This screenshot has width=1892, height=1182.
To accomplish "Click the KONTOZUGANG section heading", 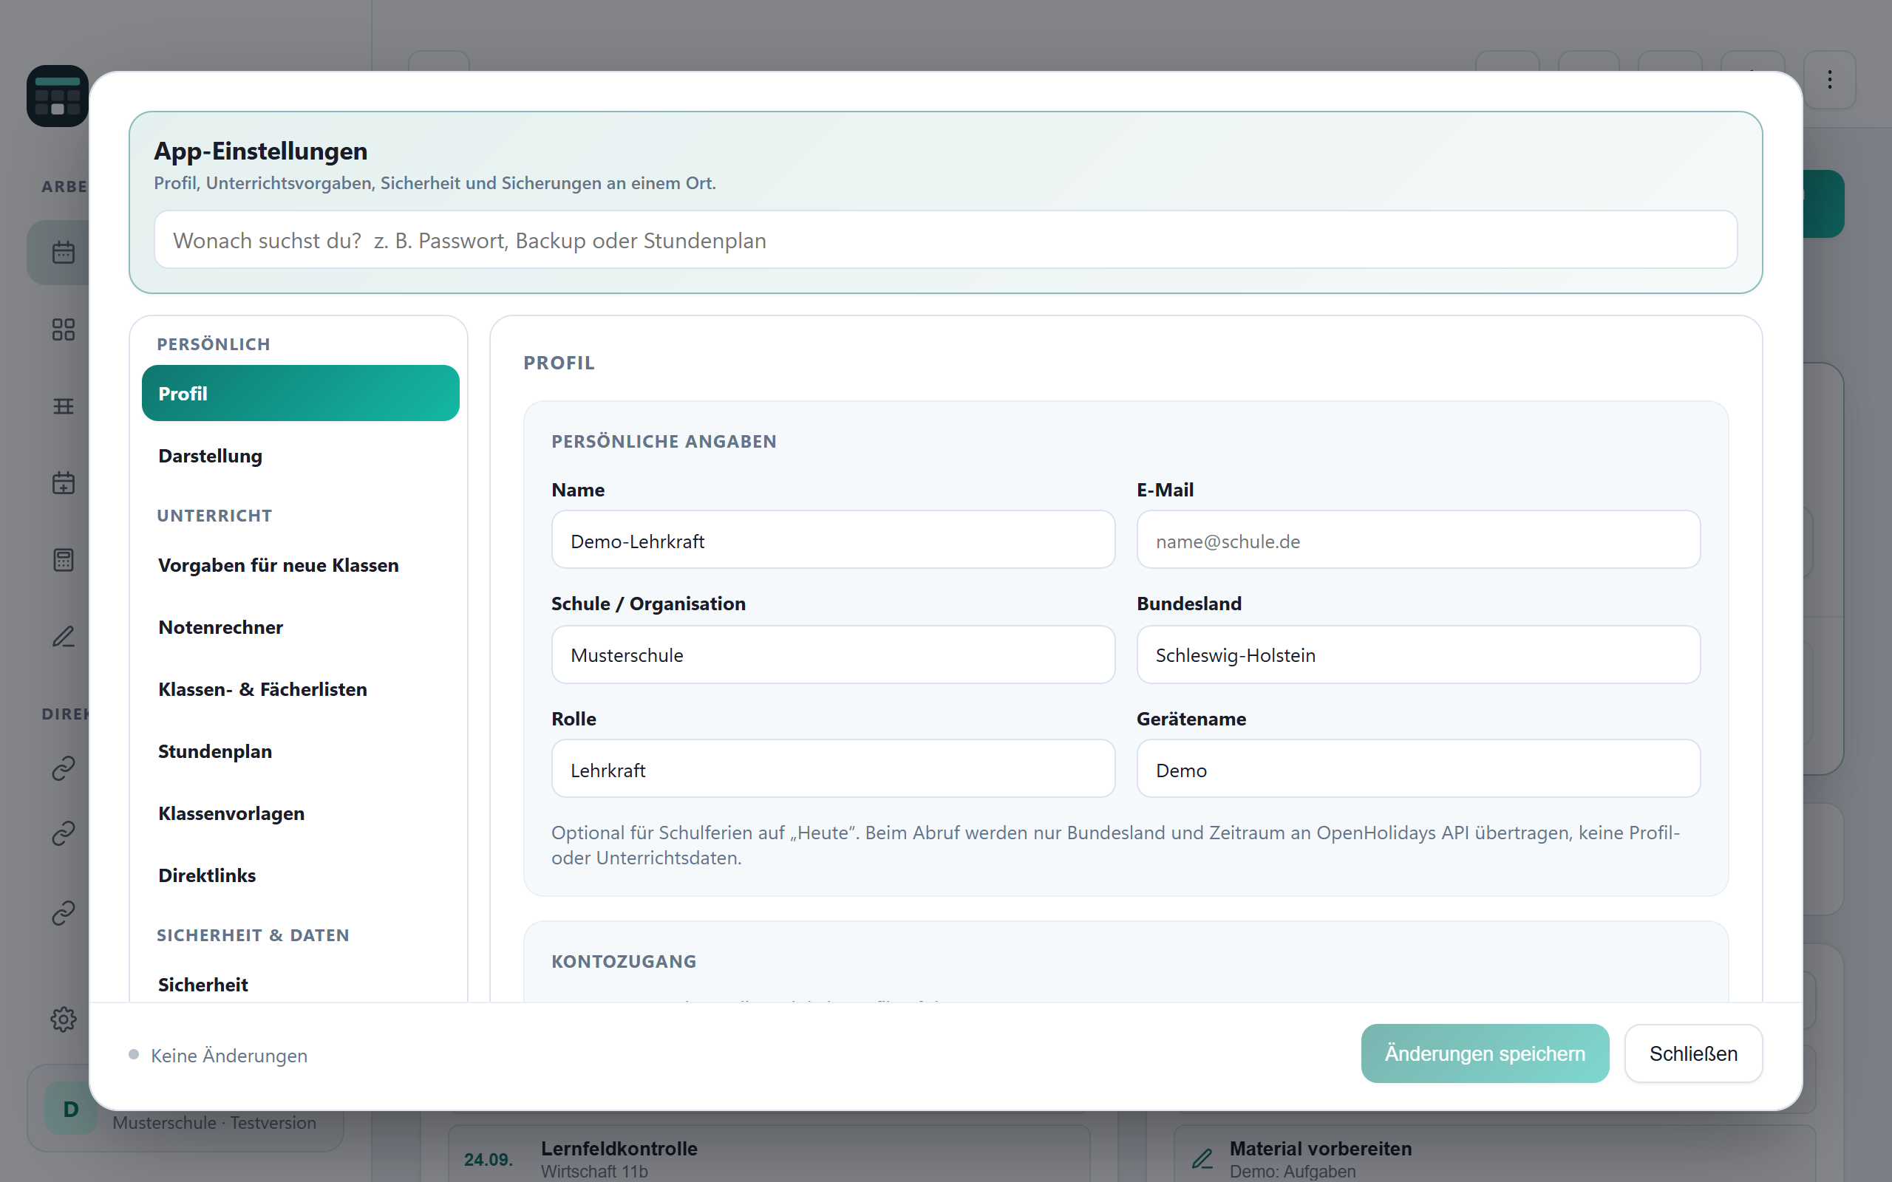I will tap(624, 962).
